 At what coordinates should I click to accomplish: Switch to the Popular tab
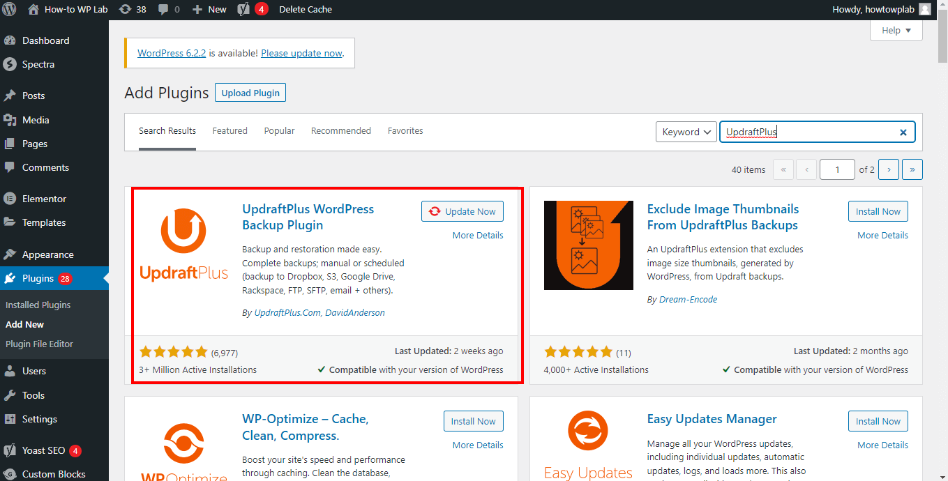279,131
